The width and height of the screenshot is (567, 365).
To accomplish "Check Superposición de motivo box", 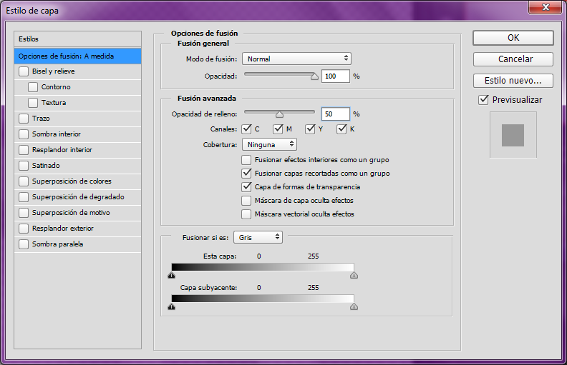I will point(24,213).
